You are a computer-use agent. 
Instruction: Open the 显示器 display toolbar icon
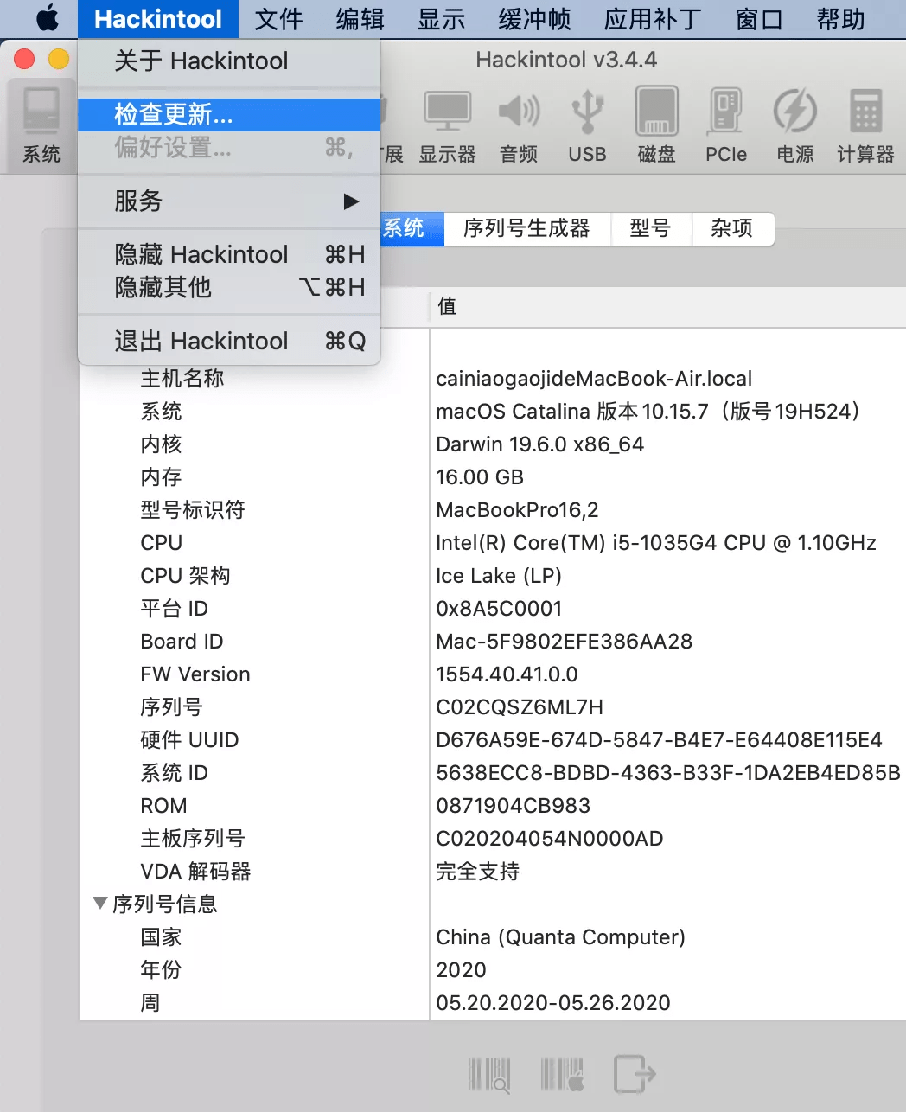coord(447,125)
